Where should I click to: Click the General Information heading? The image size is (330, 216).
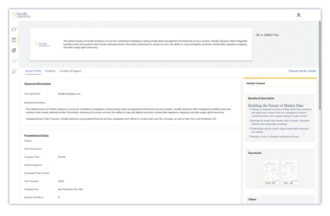(x=37, y=84)
